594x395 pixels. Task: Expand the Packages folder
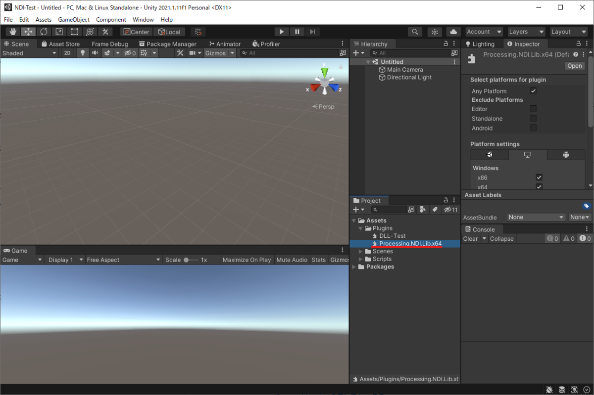tap(354, 267)
